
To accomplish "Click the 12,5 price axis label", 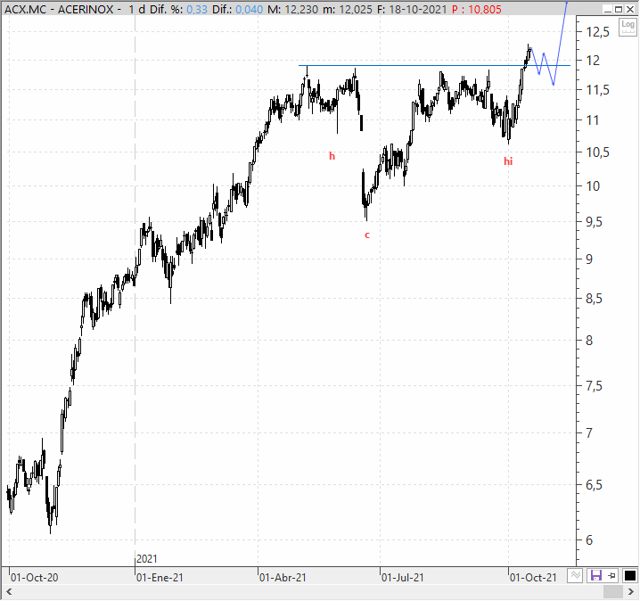I will [597, 32].
